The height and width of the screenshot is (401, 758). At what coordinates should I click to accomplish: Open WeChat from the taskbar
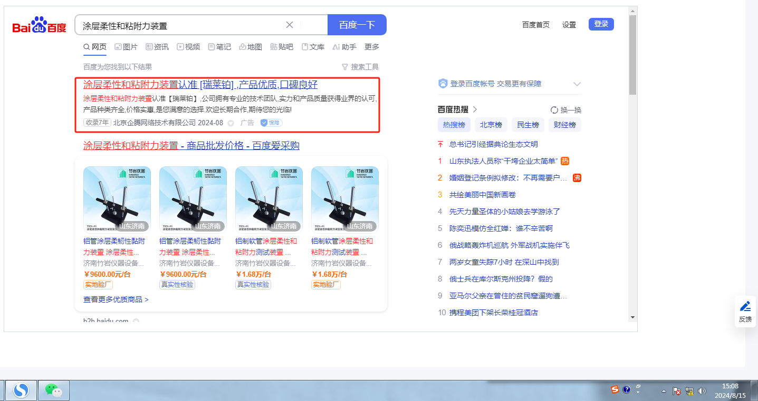(53, 390)
